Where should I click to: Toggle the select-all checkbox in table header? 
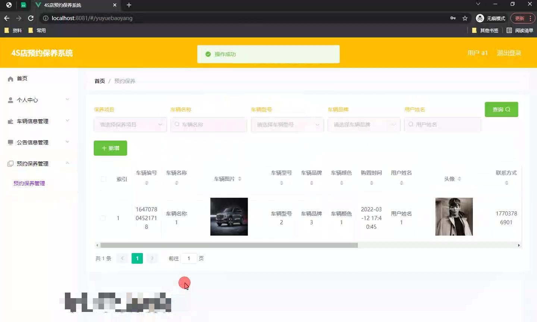(103, 179)
